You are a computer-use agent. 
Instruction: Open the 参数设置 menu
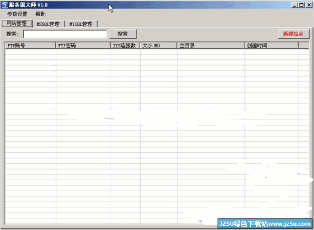click(17, 14)
